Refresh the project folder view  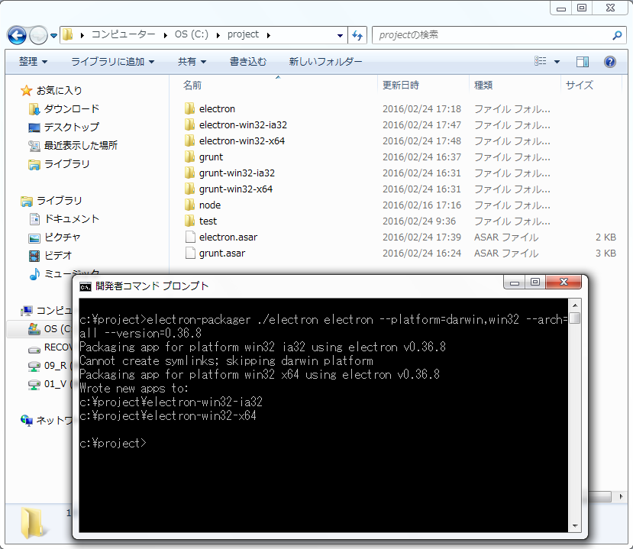pyautogui.click(x=357, y=35)
